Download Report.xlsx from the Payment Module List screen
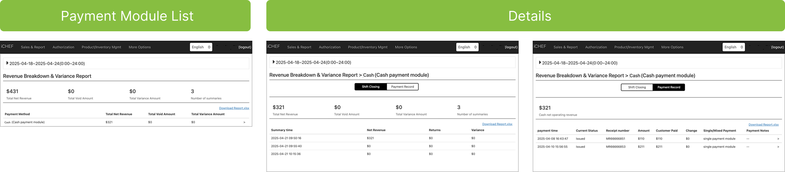This screenshot has width=785, height=172. pos(234,108)
